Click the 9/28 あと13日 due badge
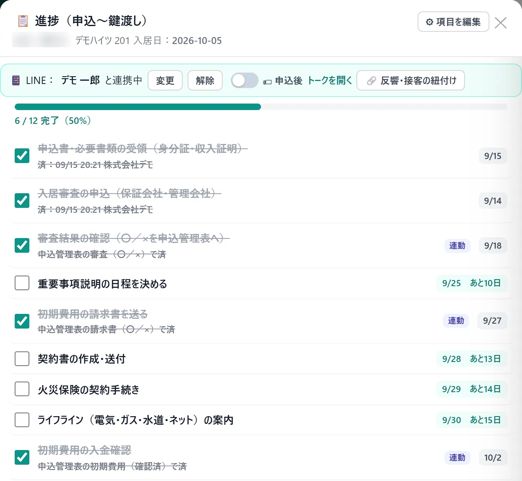This screenshot has height=481, width=522. pyautogui.click(x=472, y=359)
